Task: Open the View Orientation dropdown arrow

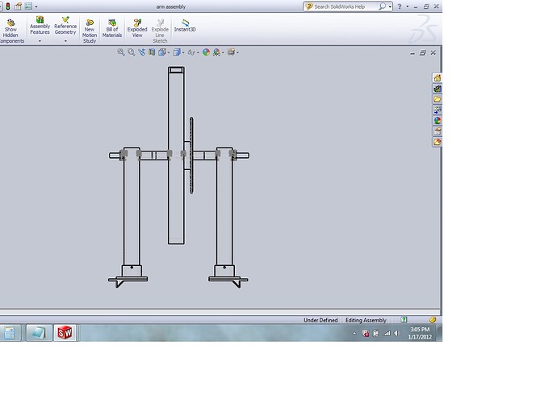Action: (169, 52)
